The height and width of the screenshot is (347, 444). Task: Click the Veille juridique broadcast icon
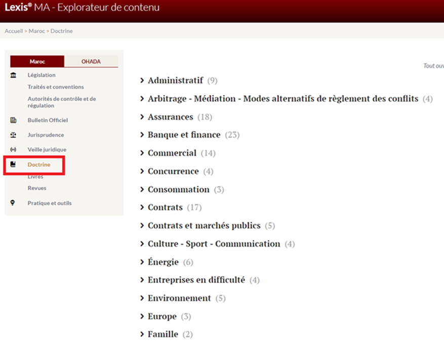[13, 150]
